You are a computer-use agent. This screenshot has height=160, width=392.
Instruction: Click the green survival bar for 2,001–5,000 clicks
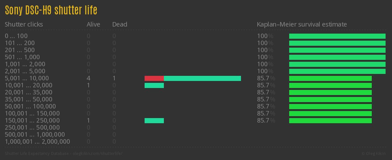[337, 71]
